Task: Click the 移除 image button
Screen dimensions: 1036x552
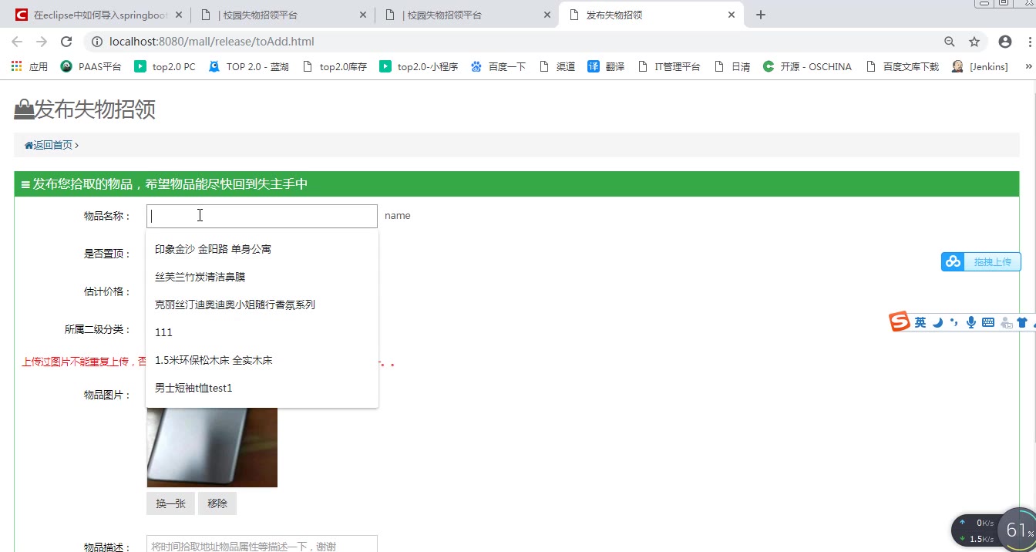Action: (x=217, y=503)
